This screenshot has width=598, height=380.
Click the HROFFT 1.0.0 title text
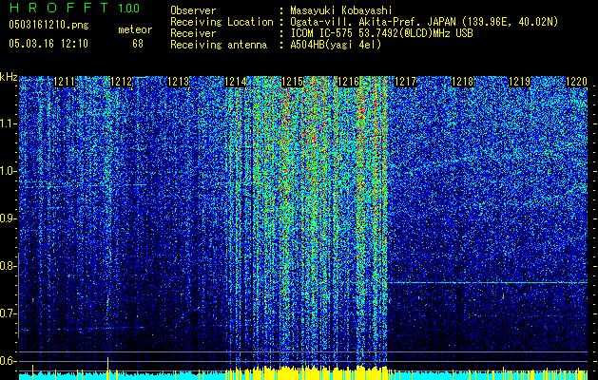tap(75, 8)
